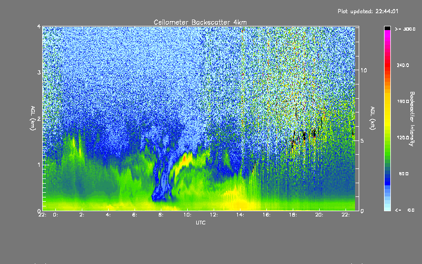The width and height of the screenshot is (422, 264).
Task: Click the '18:' tick label on the time axis
Action: coord(293,215)
